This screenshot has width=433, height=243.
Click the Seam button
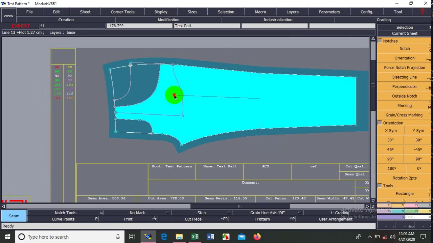(14, 216)
